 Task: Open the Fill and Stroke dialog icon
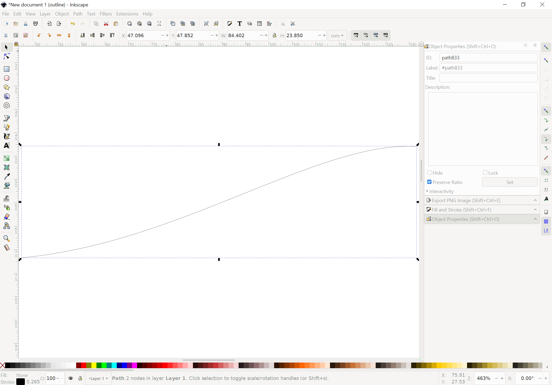tap(230, 24)
